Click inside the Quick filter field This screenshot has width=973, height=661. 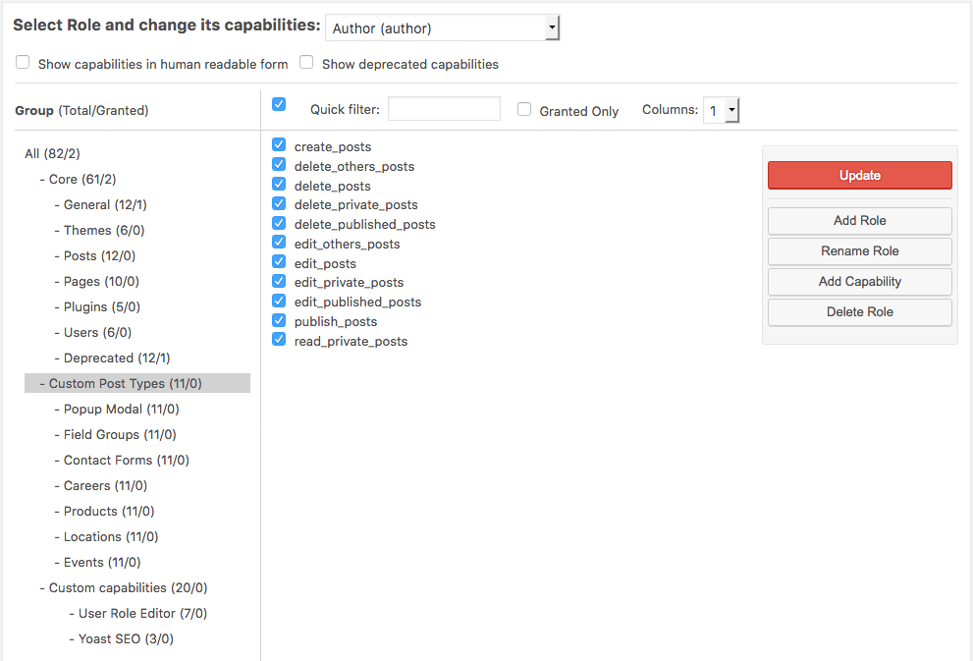[444, 109]
